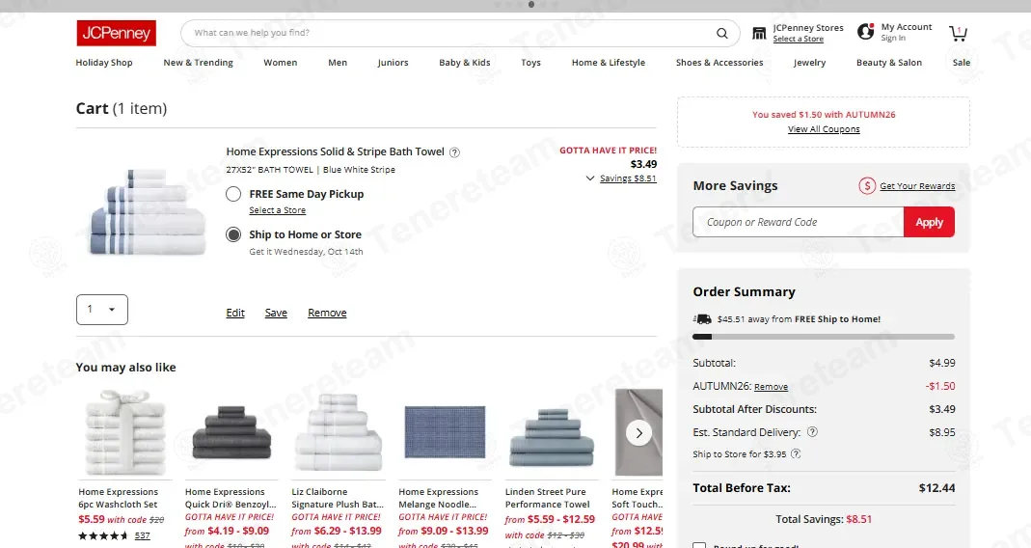The width and height of the screenshot is (1031, 548).
Task: Open Baby & Kids menu
Action: 465,63
